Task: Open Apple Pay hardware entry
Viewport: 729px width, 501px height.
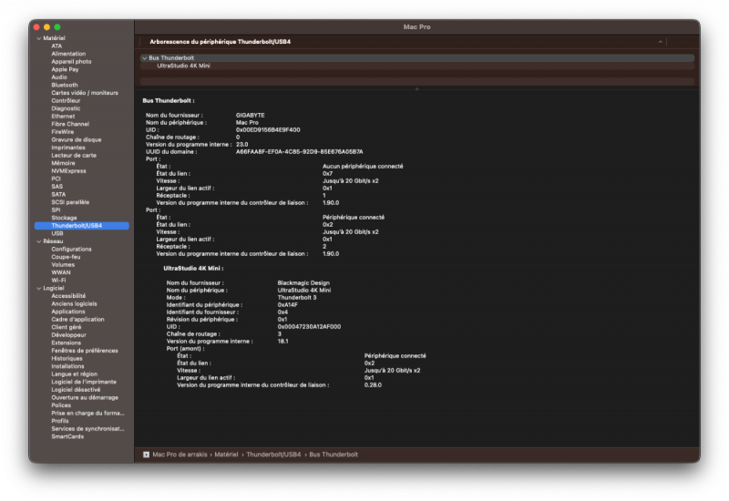Action: tap(65, 69)
